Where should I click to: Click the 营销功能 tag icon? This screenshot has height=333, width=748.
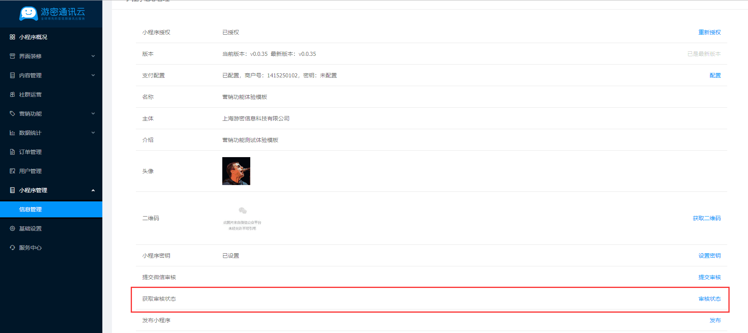(x=12, y=114)
